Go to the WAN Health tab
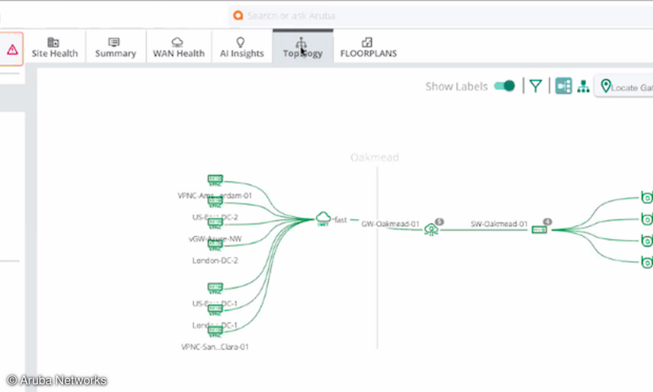 [178, 47]
